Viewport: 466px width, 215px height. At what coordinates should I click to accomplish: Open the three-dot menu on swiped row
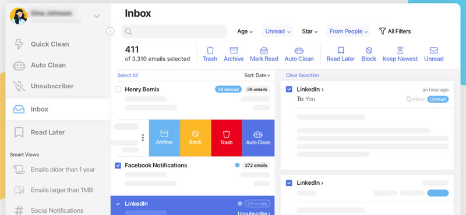pyautogui.click(x=143, y=138)
